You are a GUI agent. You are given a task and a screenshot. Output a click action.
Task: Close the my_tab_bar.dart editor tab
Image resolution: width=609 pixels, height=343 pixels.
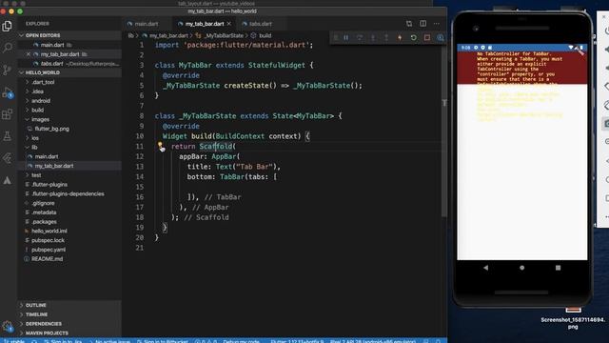229,24
